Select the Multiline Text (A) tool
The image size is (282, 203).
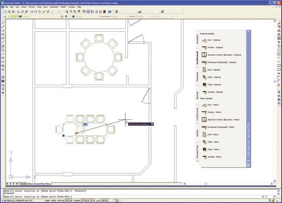point(3,93)
